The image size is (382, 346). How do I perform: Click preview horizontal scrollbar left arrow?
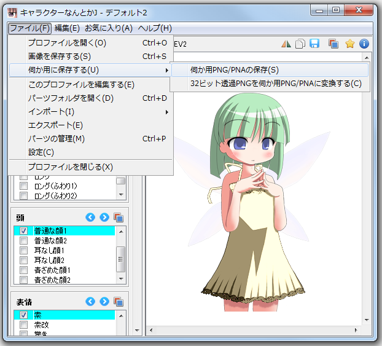point(151,330)
